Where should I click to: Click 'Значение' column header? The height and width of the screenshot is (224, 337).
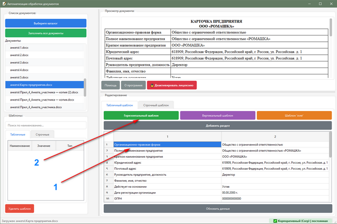click(44, 146)
